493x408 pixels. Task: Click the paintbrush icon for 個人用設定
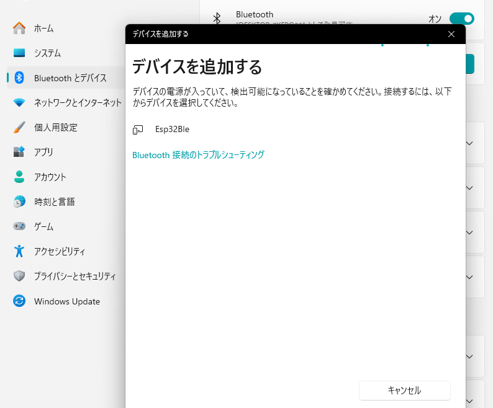(19, 128)
